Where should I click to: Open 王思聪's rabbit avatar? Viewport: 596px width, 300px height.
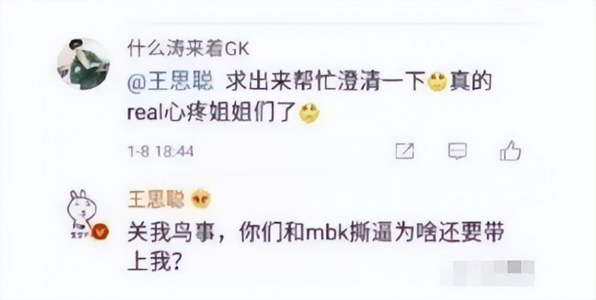[83, 215]
